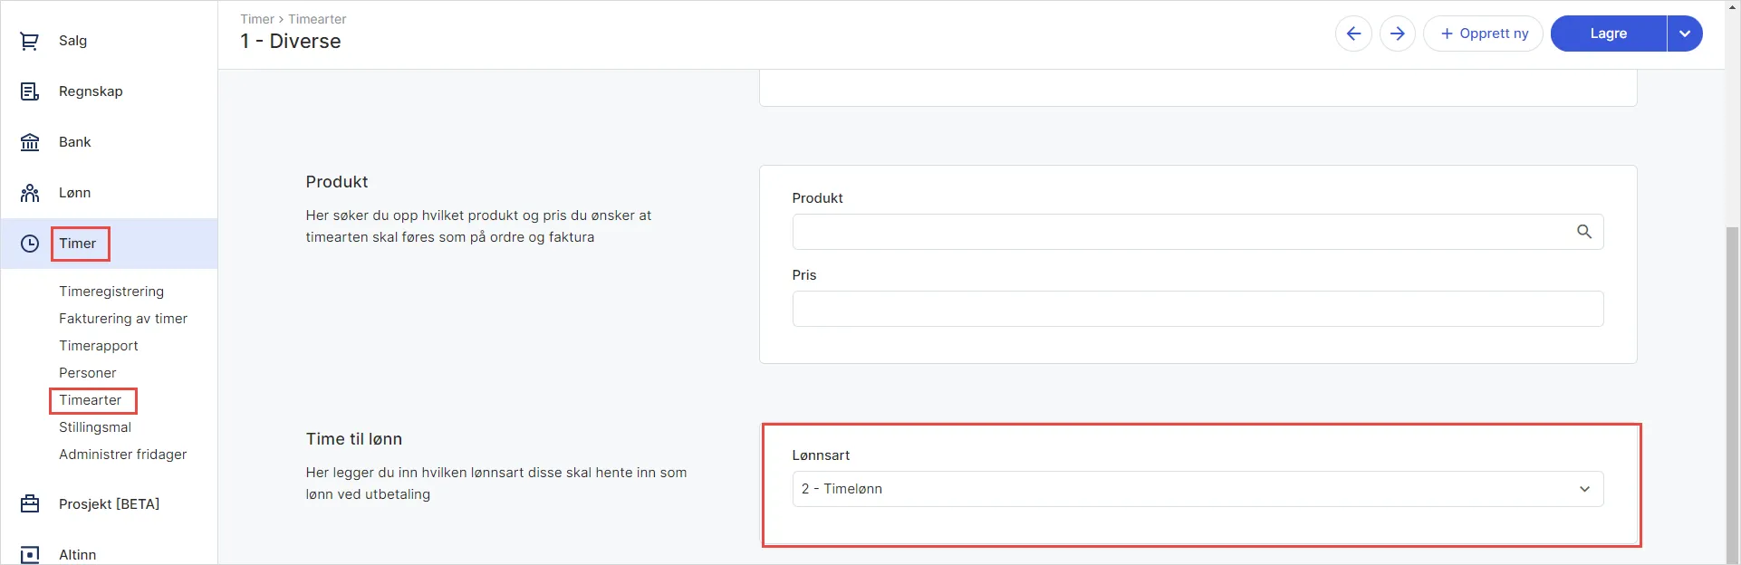This screenshot has width=1741, height=565.
Task: Click the Bank building icon
Action: pos(30,142)
